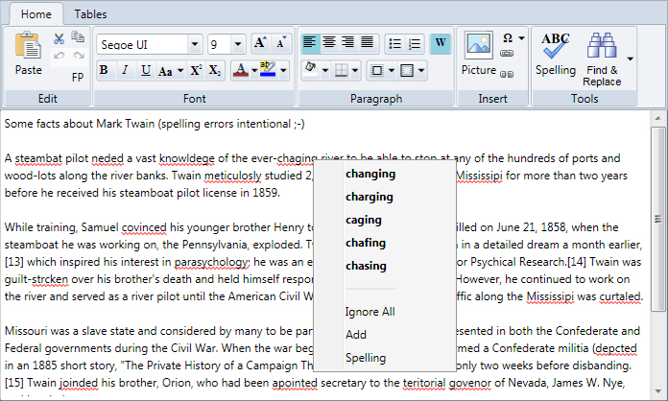Expand the Omega symbol dropdown arrow

[521, 38]
